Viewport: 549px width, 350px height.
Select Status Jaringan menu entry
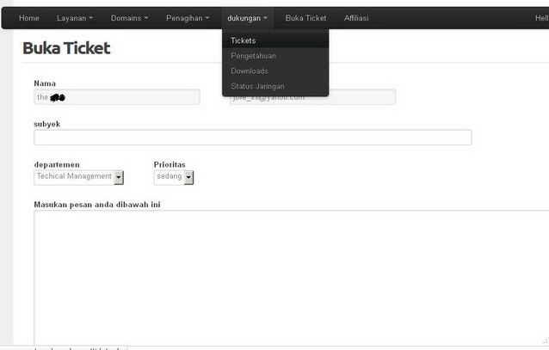257,87
